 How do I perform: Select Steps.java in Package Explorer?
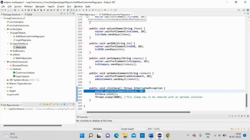coord(21,47)
